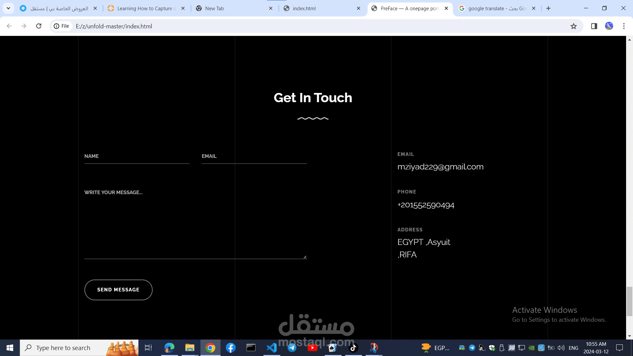Switch to the index.html tab
Viewport: 633px width, 356px height.
316,8
